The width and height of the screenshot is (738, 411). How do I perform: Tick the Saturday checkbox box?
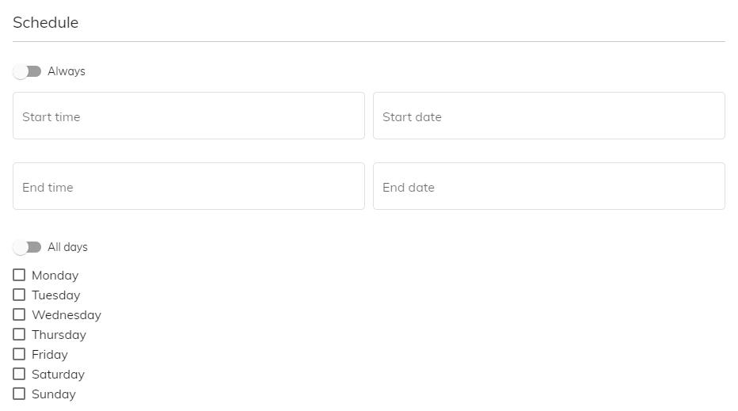[19, 374]
